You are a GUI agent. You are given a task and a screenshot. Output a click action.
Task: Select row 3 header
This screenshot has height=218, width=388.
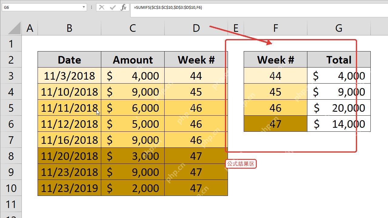click(11, 76)
